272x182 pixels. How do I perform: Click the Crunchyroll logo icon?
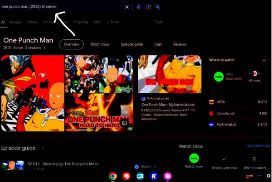click(211, 114)
